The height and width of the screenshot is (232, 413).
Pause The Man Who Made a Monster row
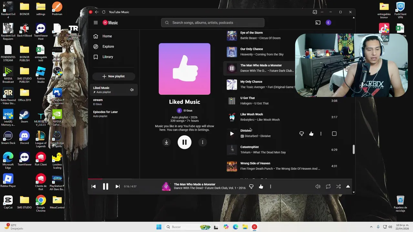click(232, 68)
